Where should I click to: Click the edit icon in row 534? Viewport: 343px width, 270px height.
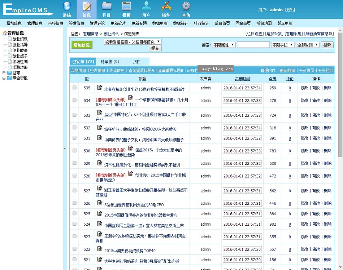(x=131, y=98)
